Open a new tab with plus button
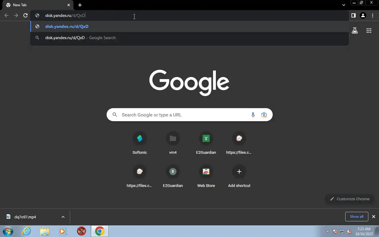Viewport: 379px width, 237px height. [x=80, y=5]
